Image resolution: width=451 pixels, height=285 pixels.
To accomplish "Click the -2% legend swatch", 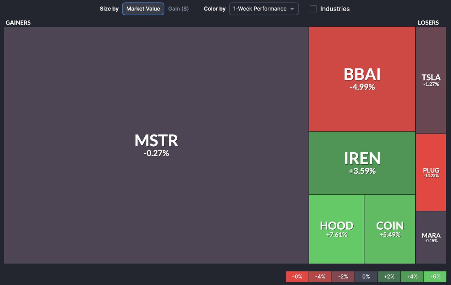I will click(x=343, y=277).
